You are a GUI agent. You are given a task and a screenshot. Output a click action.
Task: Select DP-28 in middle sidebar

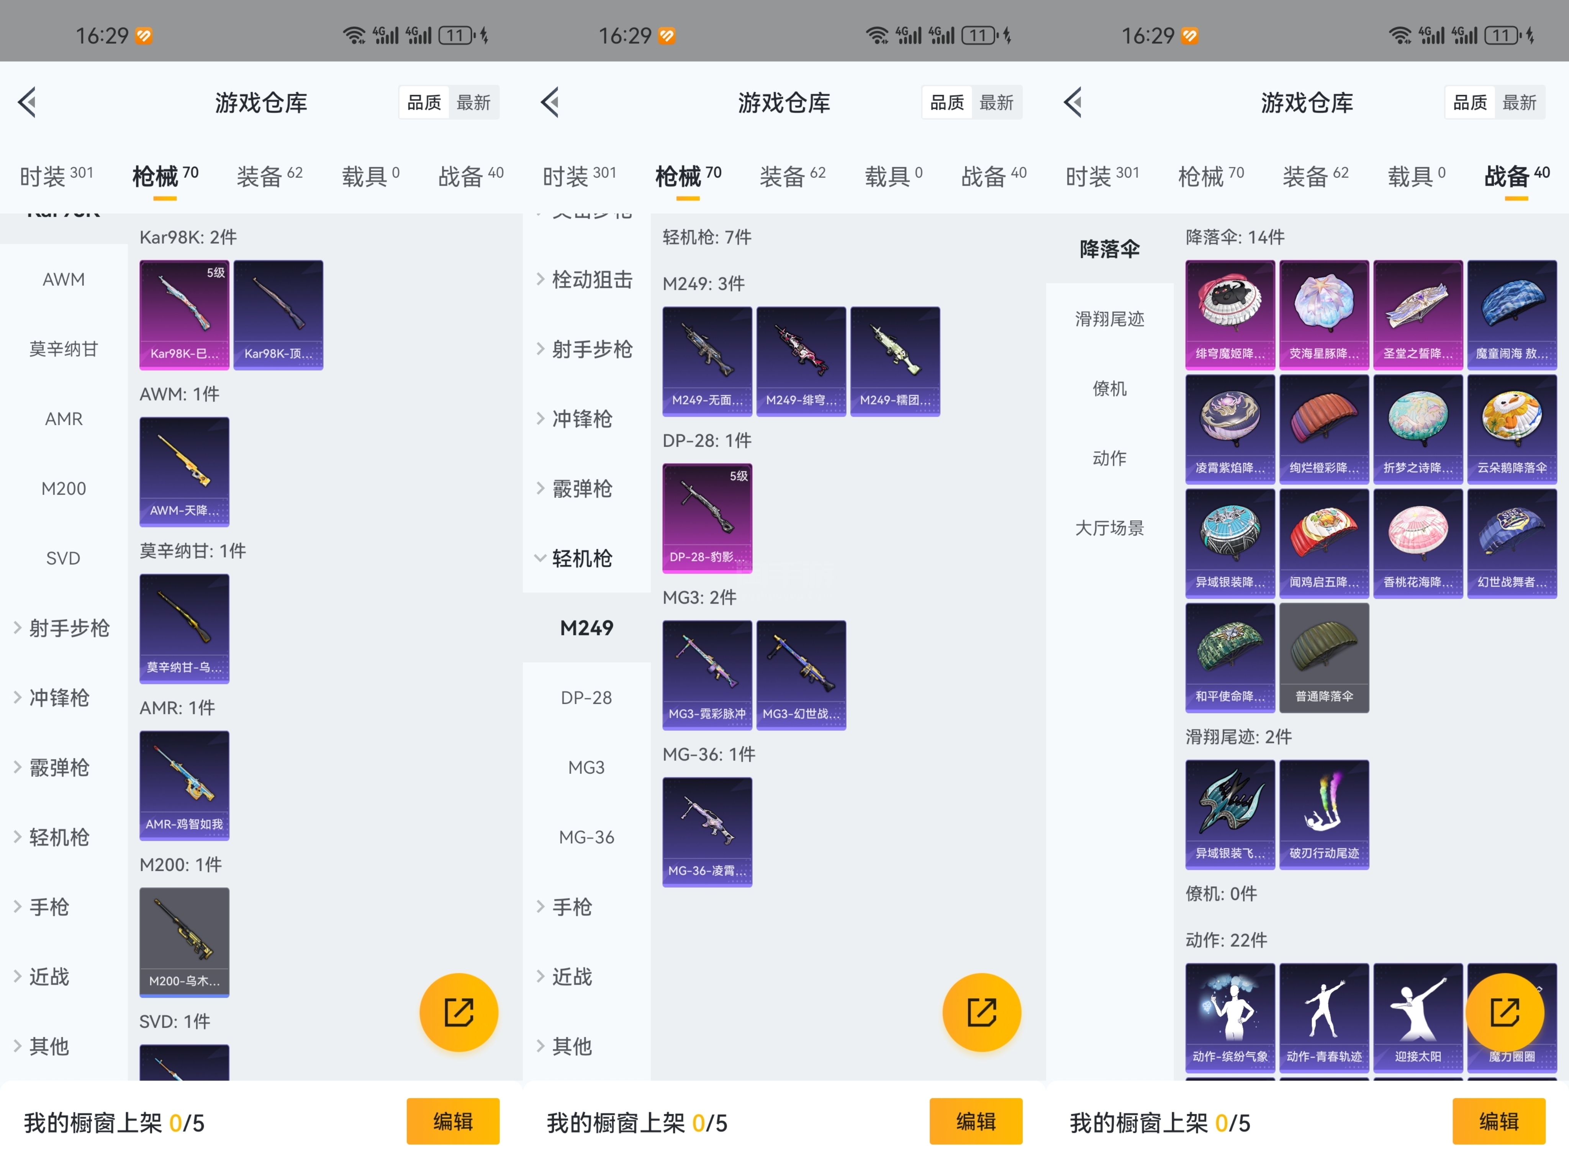coord(587,698)
